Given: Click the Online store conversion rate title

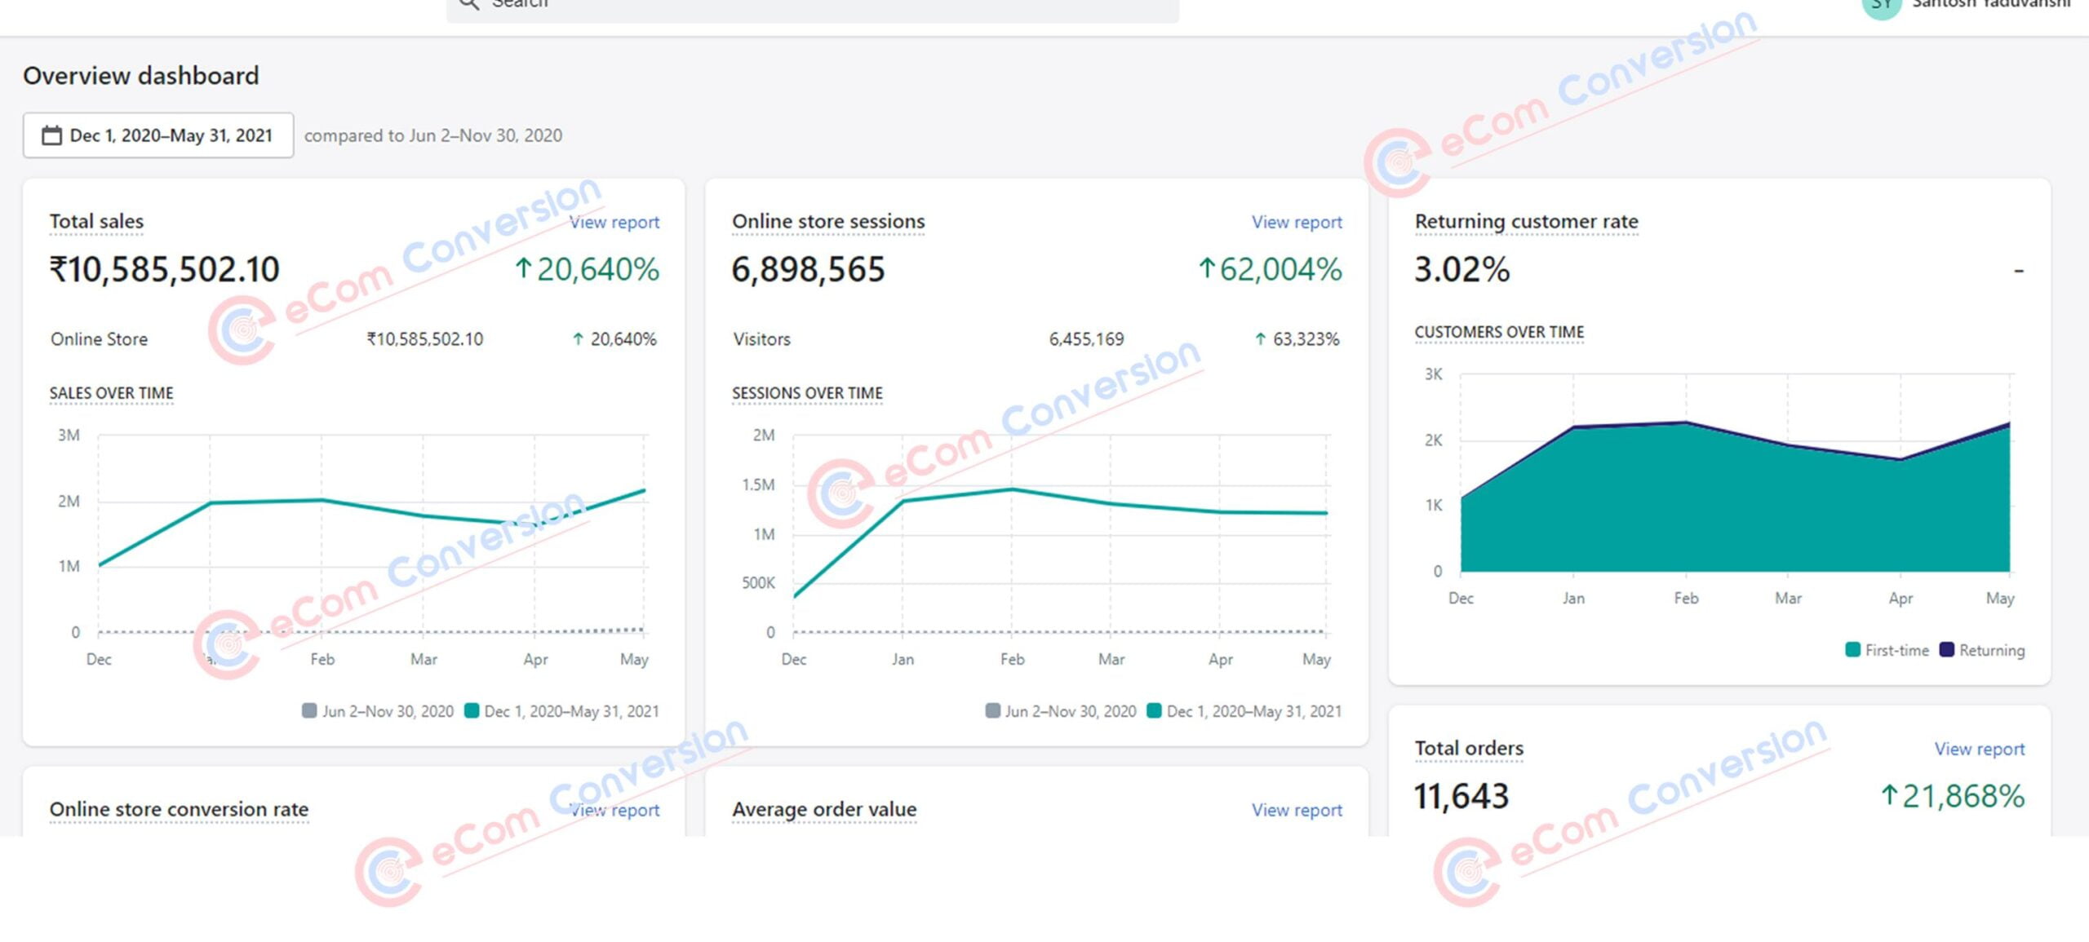Looking at the screenshot, I should pyautogui.click(x=179, y=809).
